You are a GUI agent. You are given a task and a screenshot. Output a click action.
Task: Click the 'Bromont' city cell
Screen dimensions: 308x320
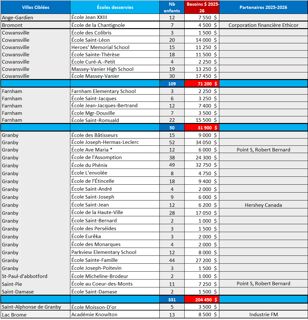[x=35, y=25]
